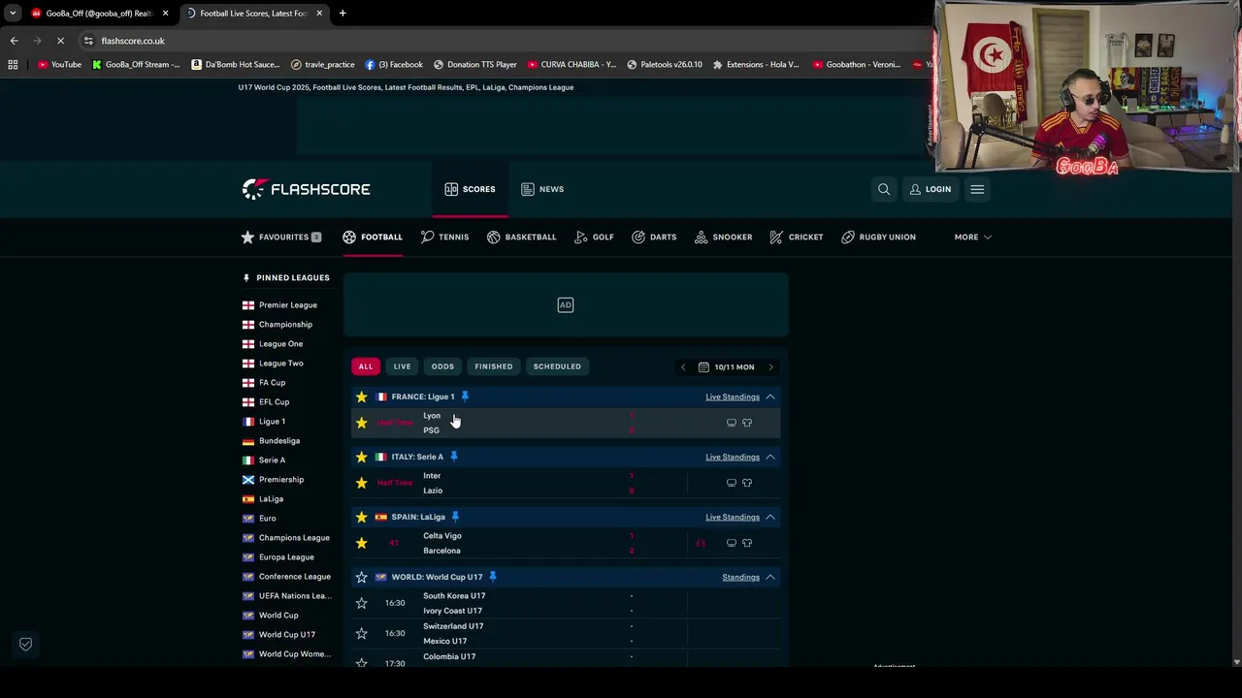1242x698 pixels.
Task: Go back with browser back arrow
Action: [14, 41]
